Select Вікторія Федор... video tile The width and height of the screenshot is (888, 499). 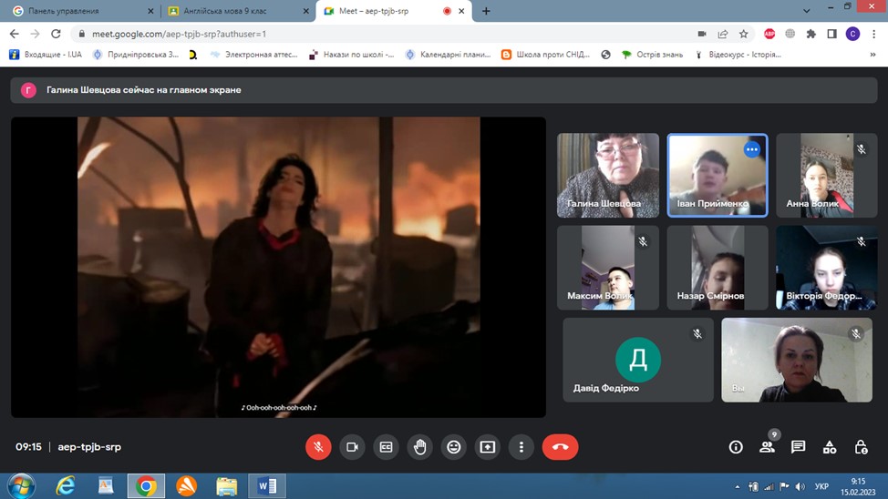click(x=826, y=268)
